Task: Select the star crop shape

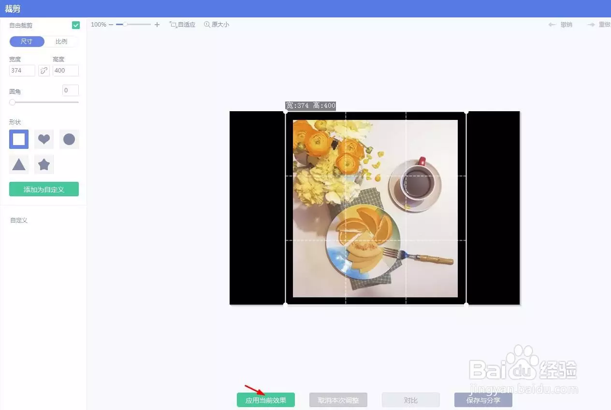Action: (x=44, y=164)
